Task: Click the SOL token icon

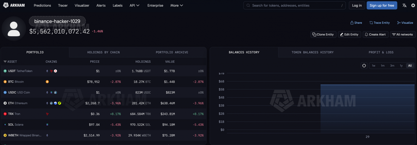Action: pyautogui.click(x=5, y=124)
